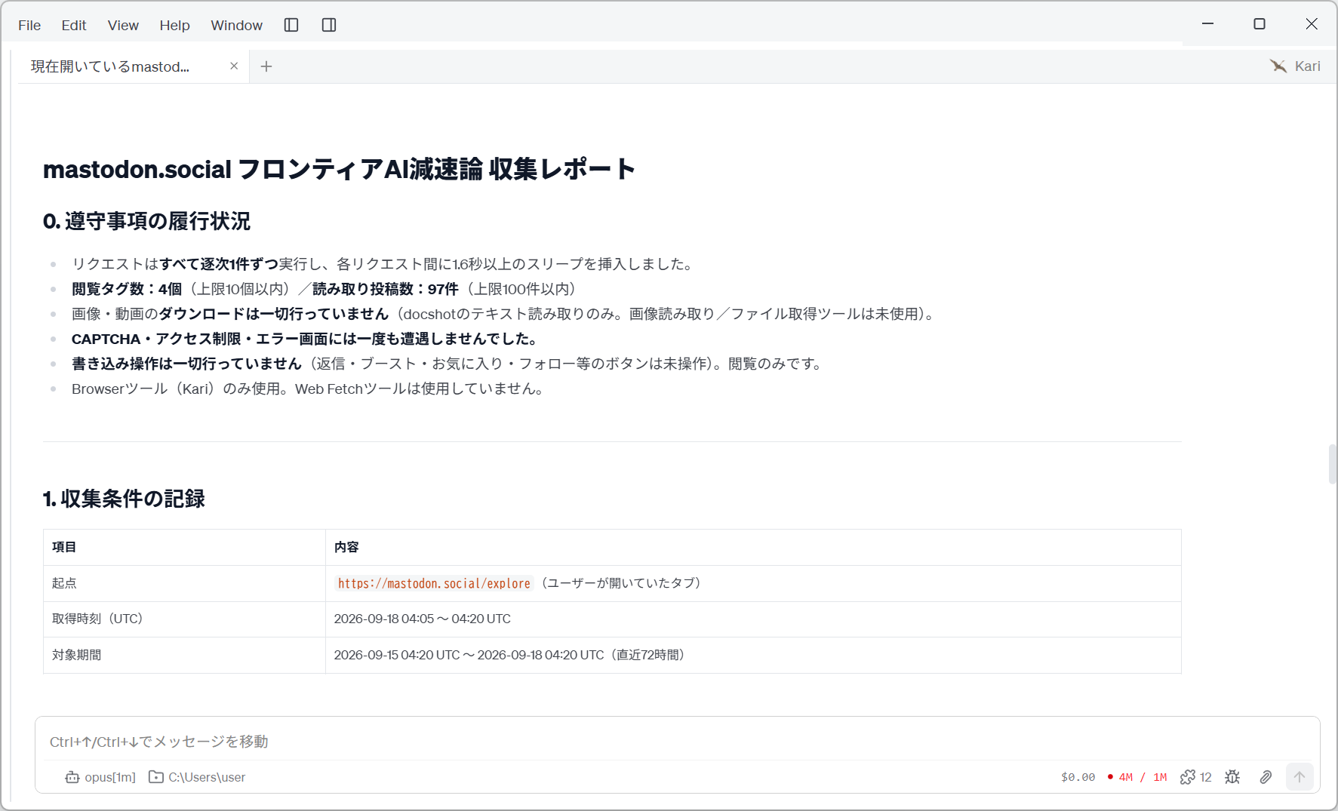Close the 現在開いているmastod... tab
The height and width of the screenshot is (811, 1338).
click(234, 66)
